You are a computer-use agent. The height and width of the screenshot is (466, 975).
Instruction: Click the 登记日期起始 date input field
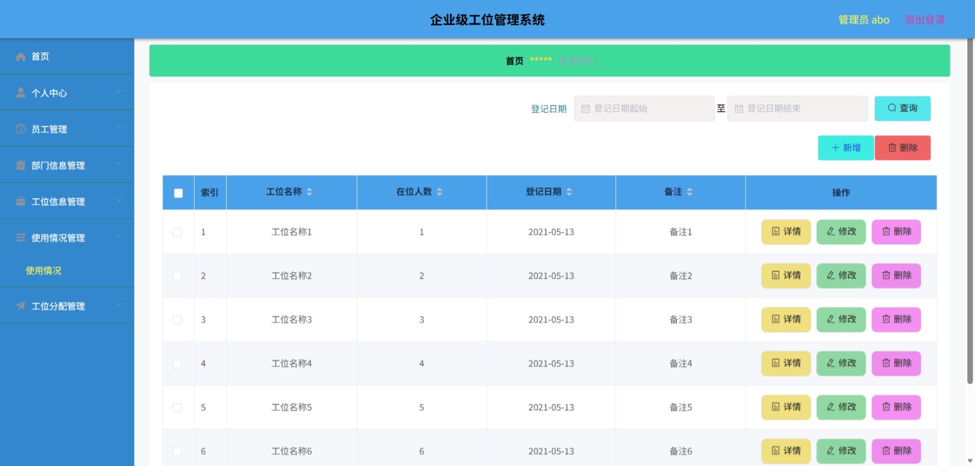[644, 108]
